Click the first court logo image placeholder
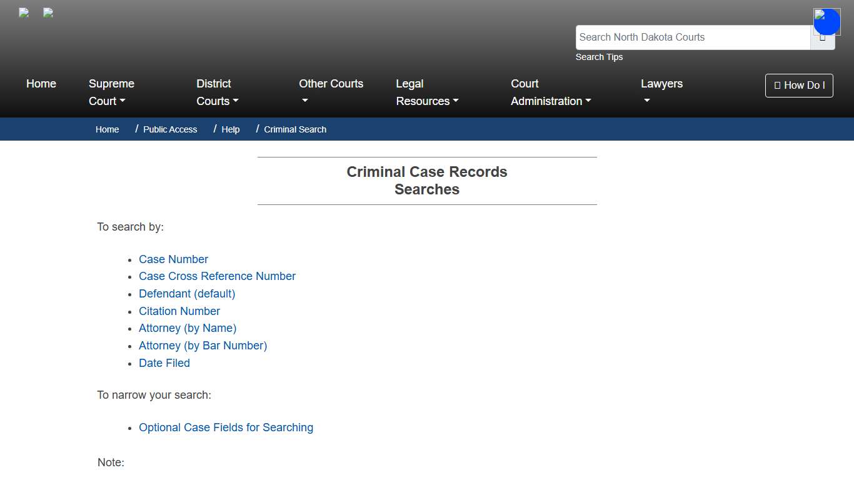 pyautogui.click(x=23, y=12)
